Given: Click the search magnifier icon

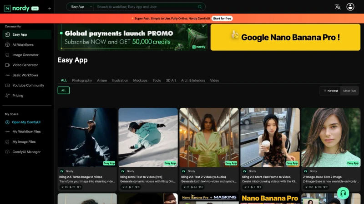Looking at the screenshot, I should 200,7.
